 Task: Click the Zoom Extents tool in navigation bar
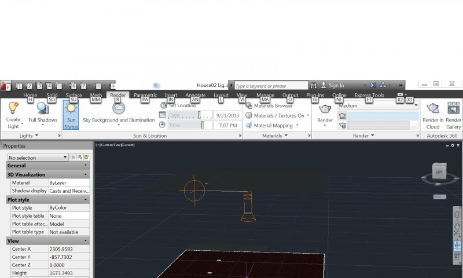coord(457,235)
